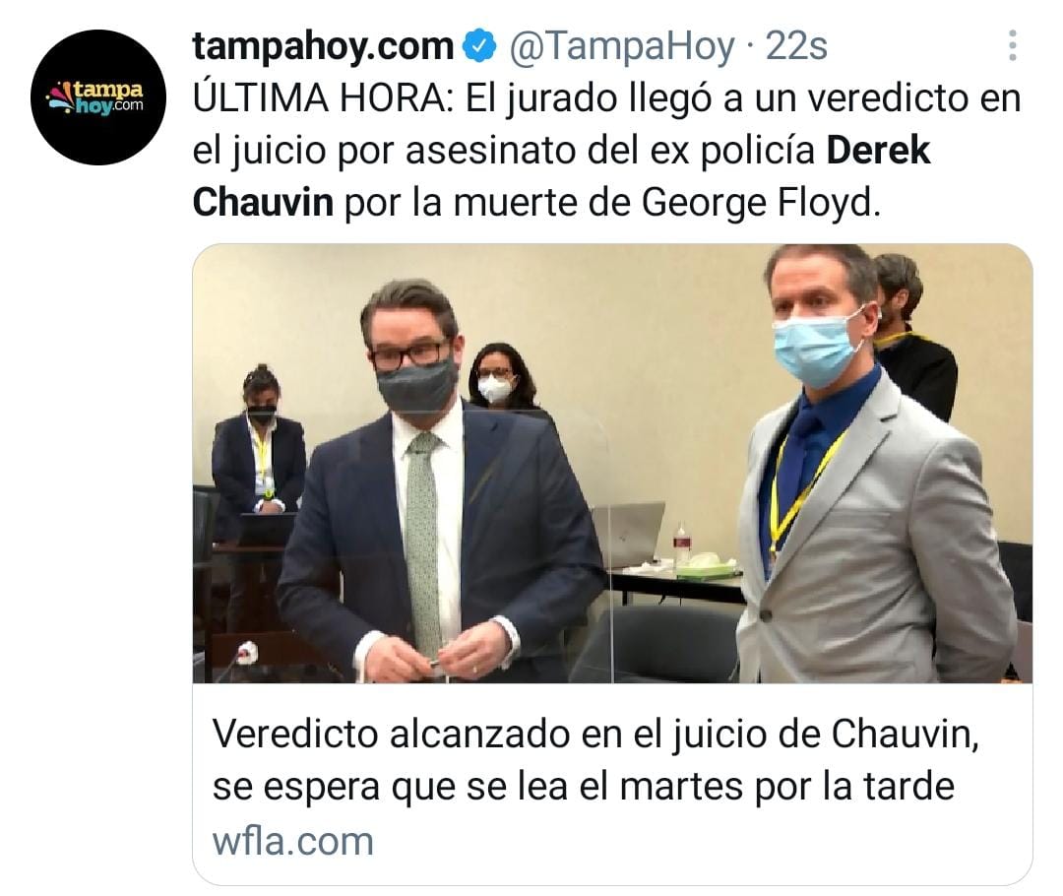Click the 22s tweet timestamp
The height and width of the screenshot is (896, 1063).
coord(796,46)
